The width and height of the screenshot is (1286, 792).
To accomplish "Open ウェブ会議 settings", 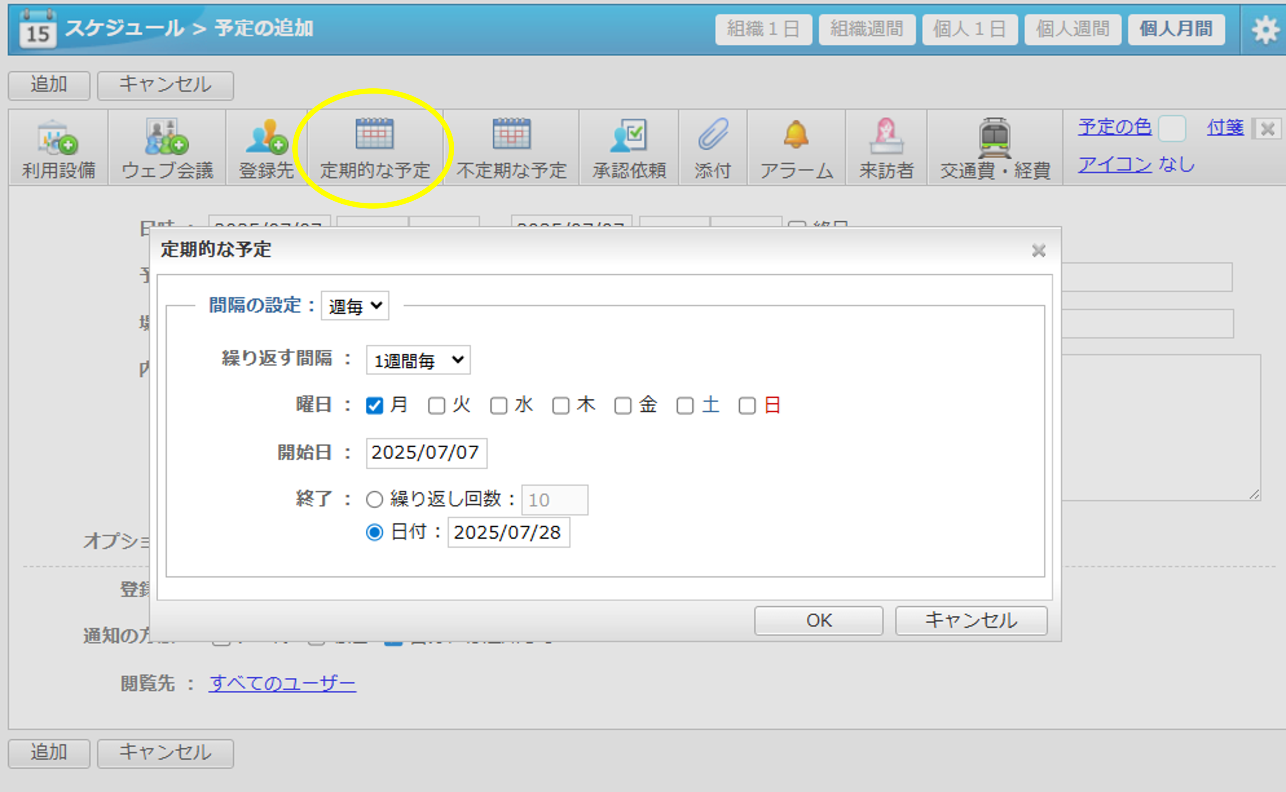I will point(166,147).
